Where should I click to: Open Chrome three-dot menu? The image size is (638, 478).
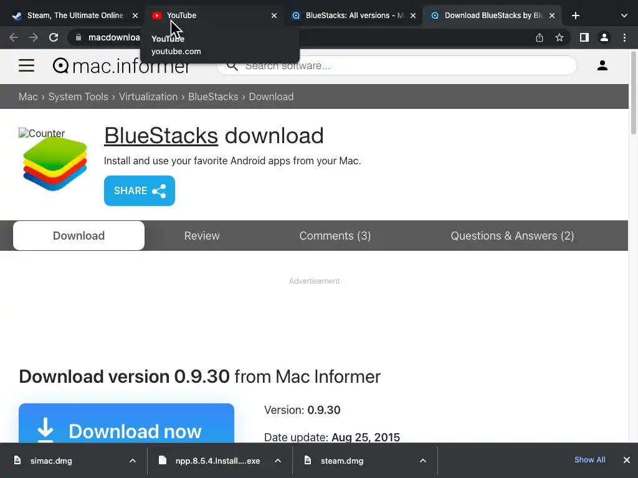pos(624,37)
